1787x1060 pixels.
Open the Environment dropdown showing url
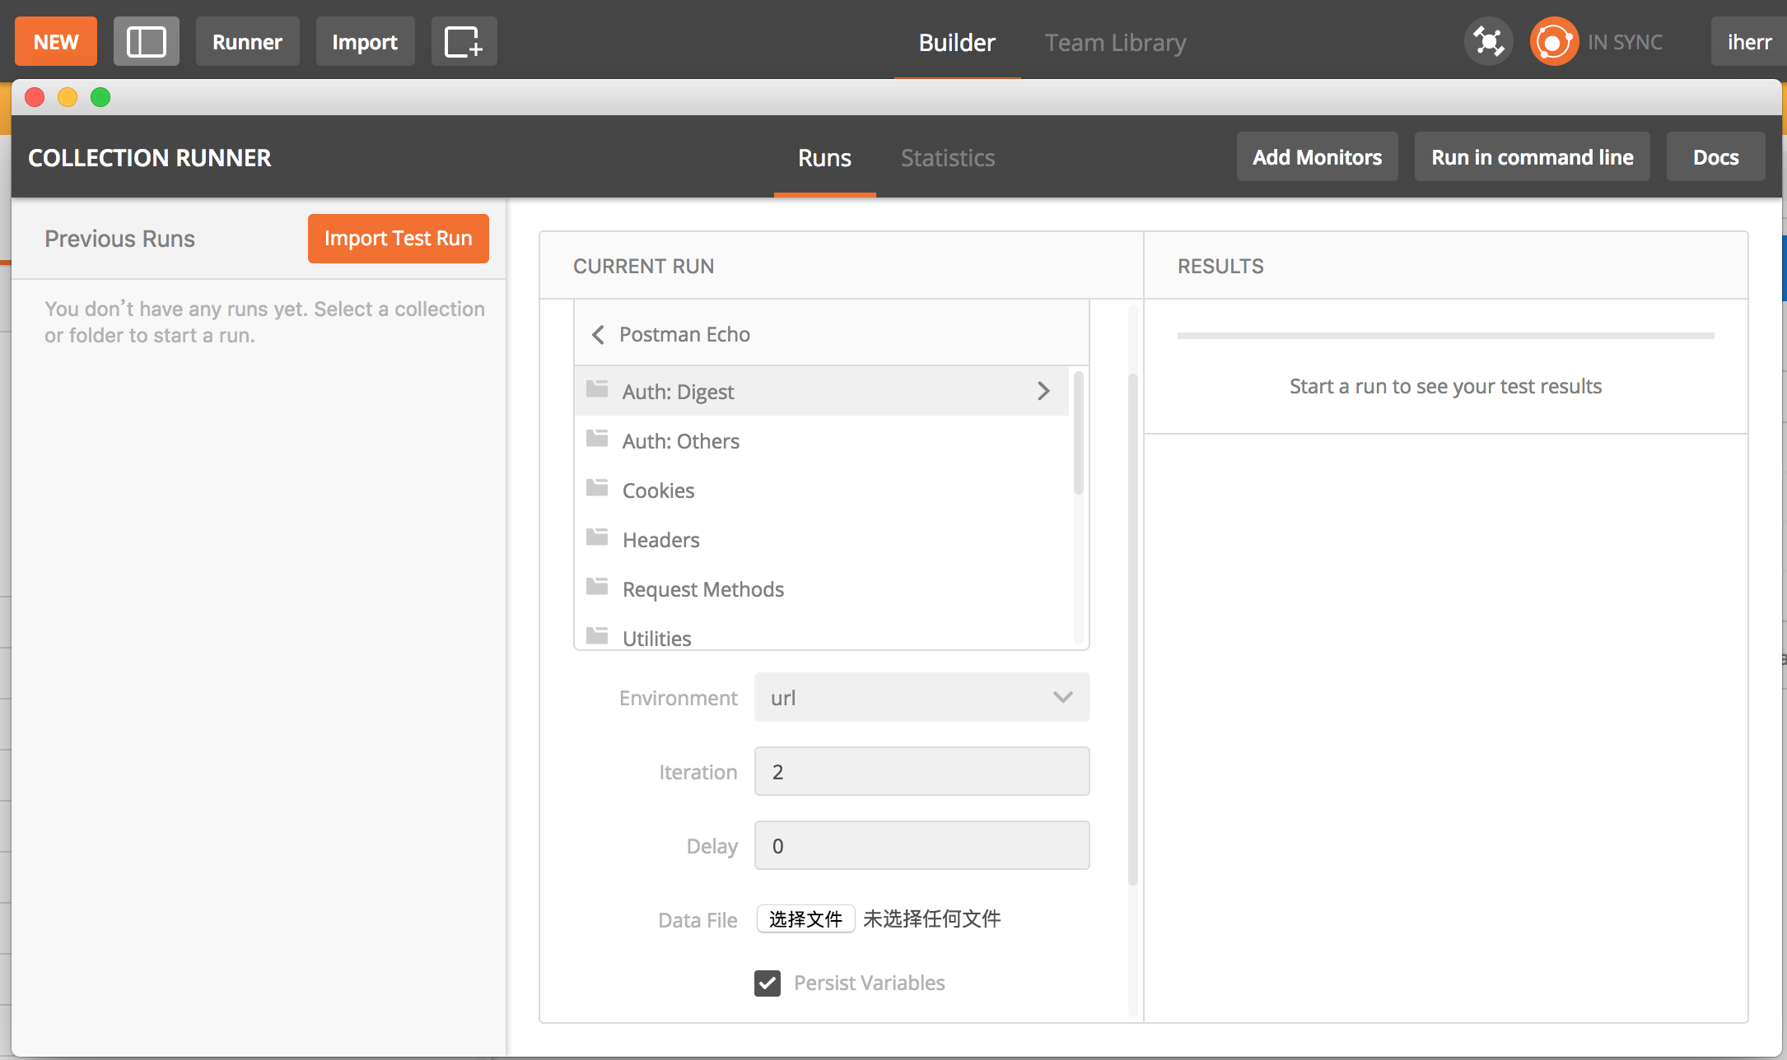922,698
